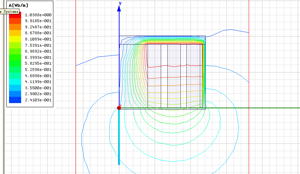Image resolution: width=300 pixels, height=174 pixels.
Task: Click the red coordinate origin marker
Action: pyautogui.click(x=119, y=108)
